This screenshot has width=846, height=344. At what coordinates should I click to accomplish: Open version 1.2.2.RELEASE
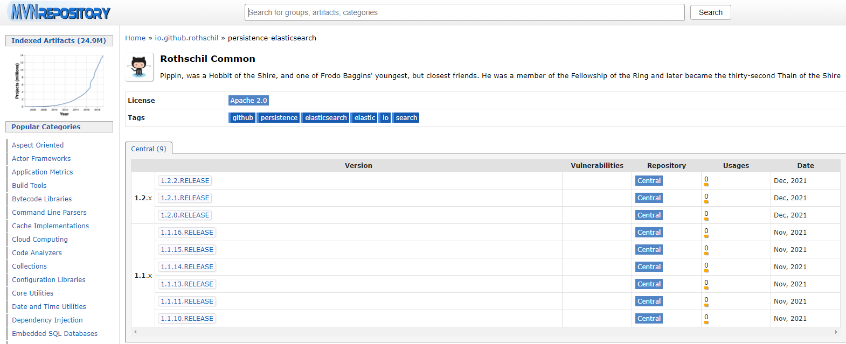click(185, 181)
